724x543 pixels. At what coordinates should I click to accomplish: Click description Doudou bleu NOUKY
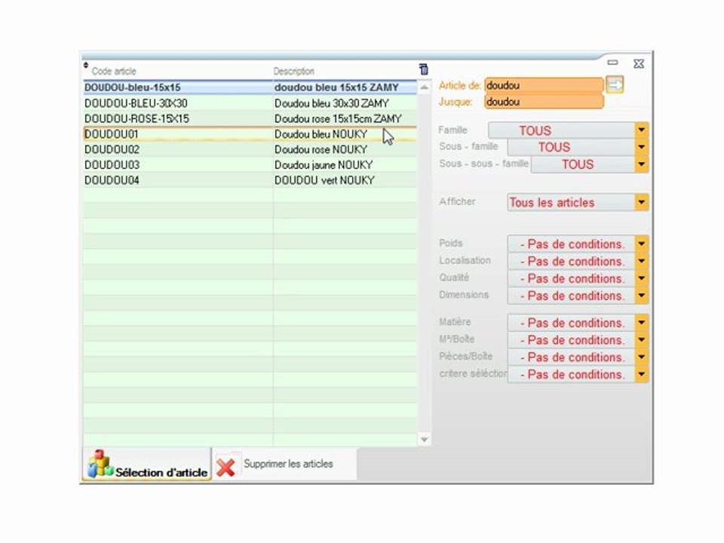click(x=321, y=134)
